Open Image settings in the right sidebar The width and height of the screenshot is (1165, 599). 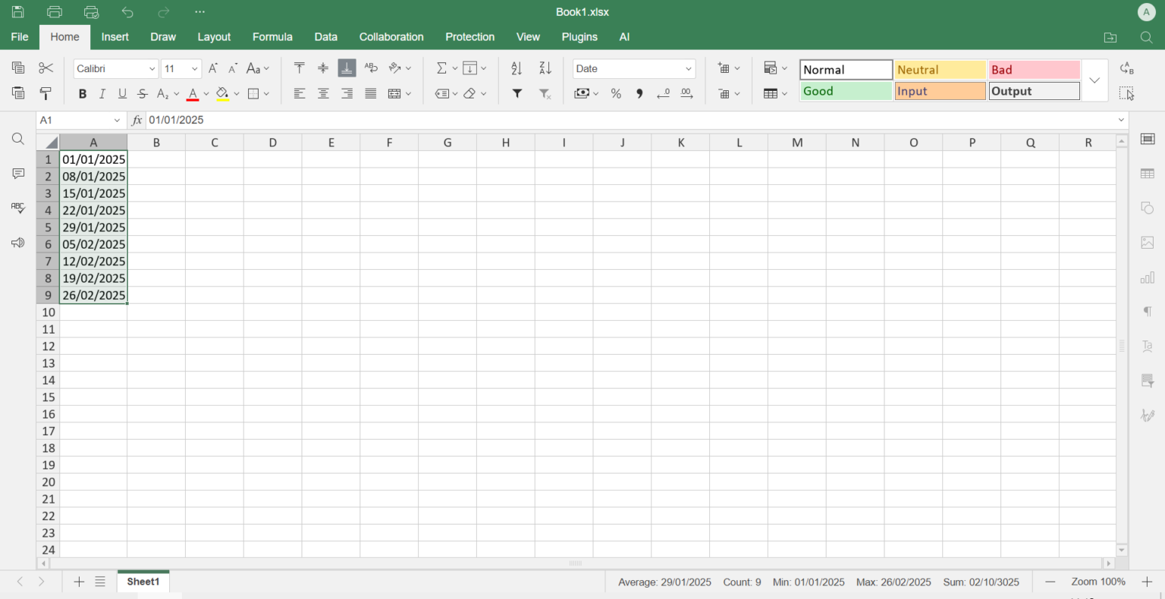pos(1147,243)
